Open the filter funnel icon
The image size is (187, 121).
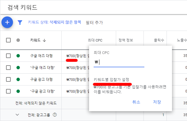point(20,22)
